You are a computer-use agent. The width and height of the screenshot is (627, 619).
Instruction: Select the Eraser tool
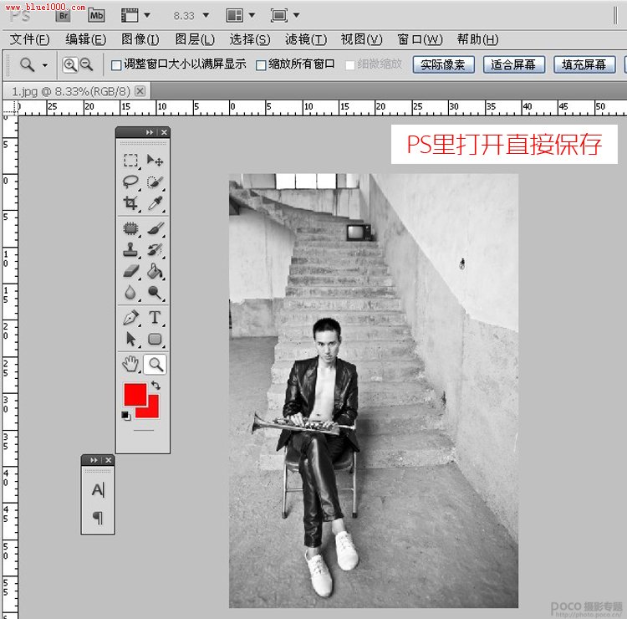(x=130, y=272)
